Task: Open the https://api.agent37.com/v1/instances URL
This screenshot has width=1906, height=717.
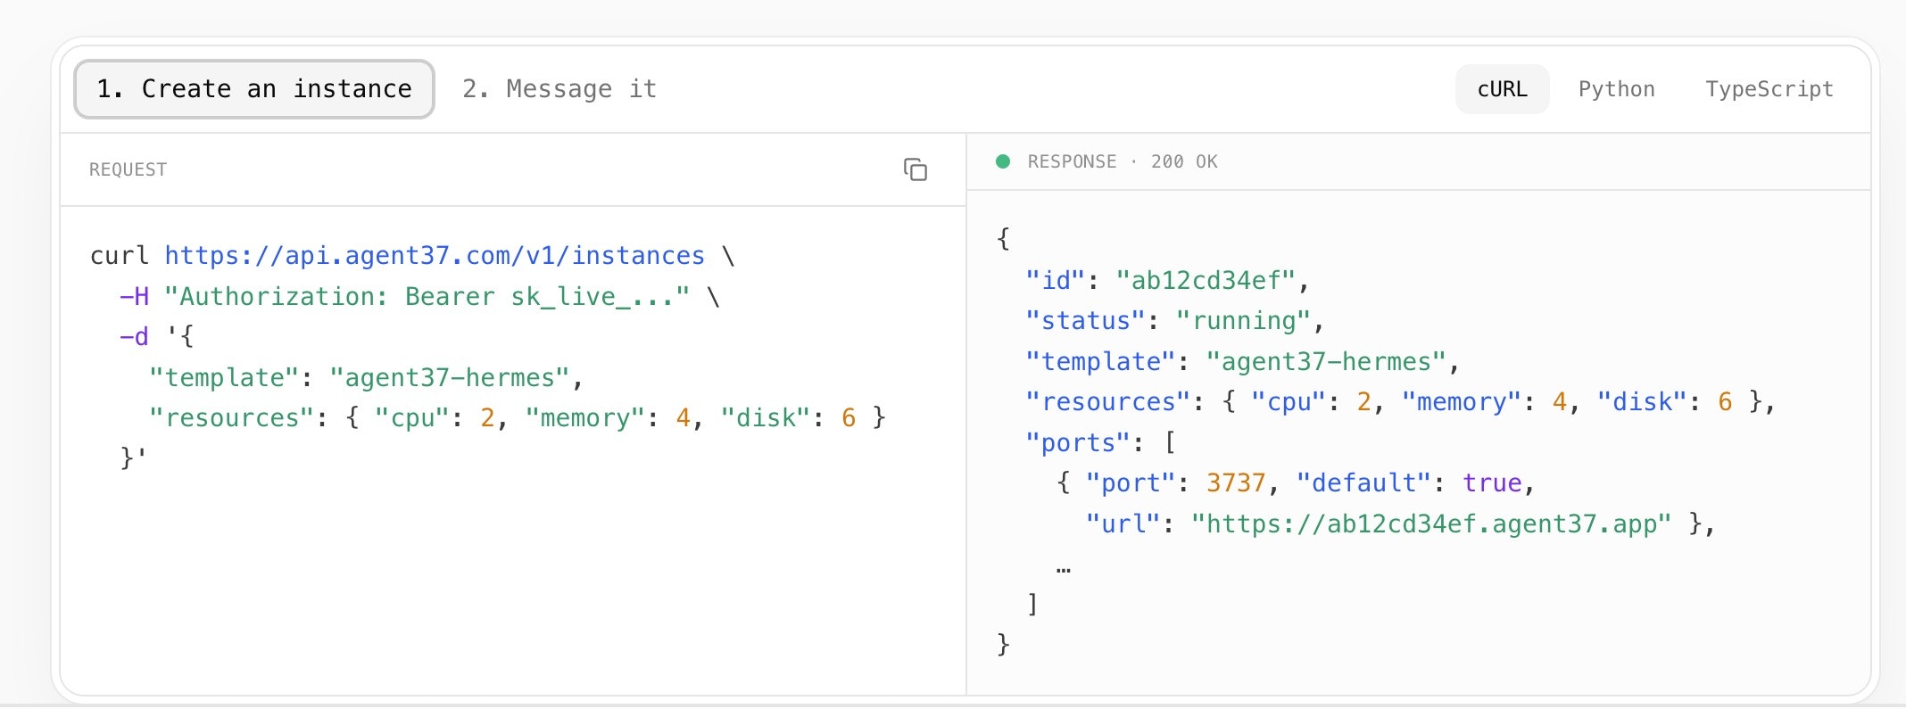Action: [x=435, y=256]
